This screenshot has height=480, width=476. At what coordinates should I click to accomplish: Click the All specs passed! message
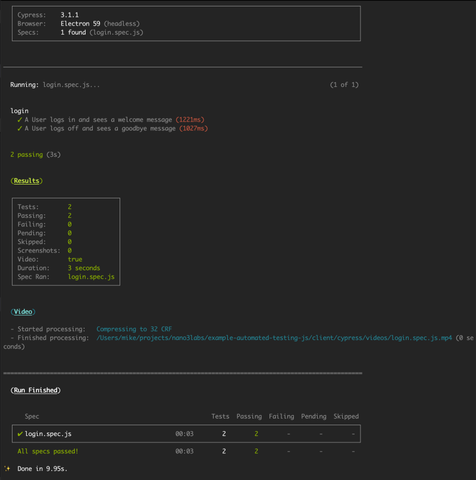[48, 451]
